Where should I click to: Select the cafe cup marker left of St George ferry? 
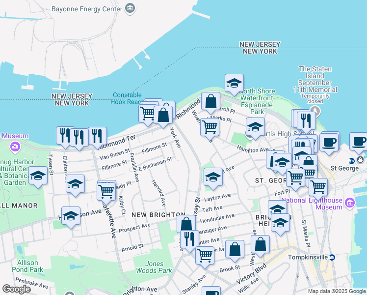(x=329, y=143)
